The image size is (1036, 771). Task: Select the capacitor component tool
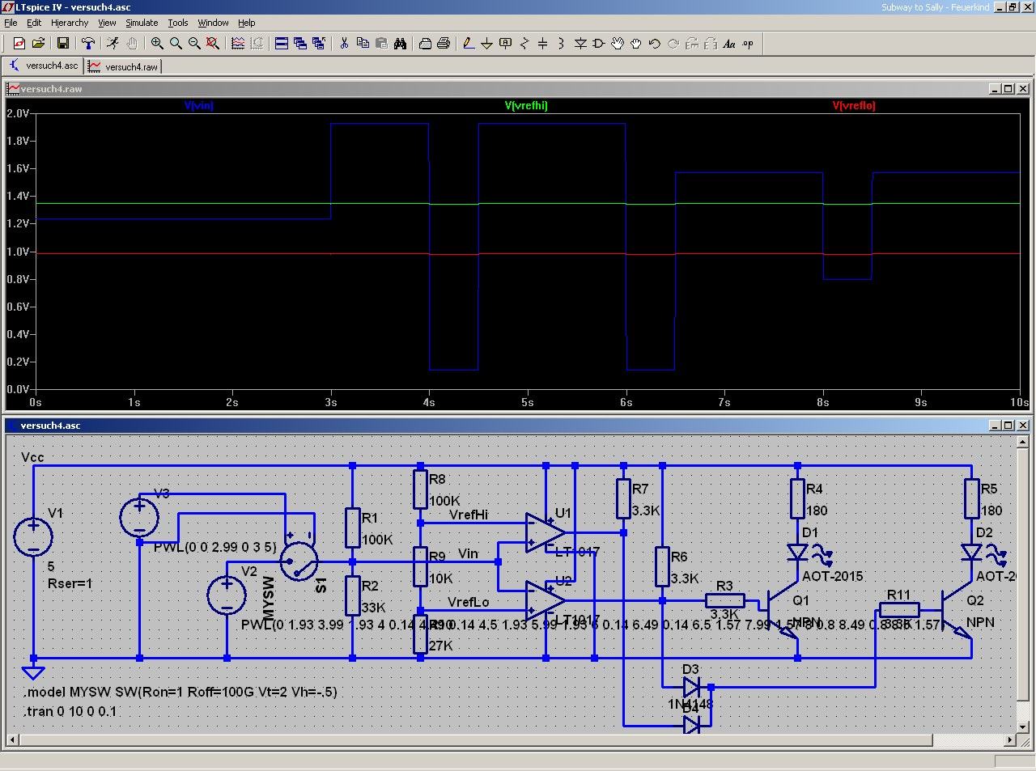[542, 44]
